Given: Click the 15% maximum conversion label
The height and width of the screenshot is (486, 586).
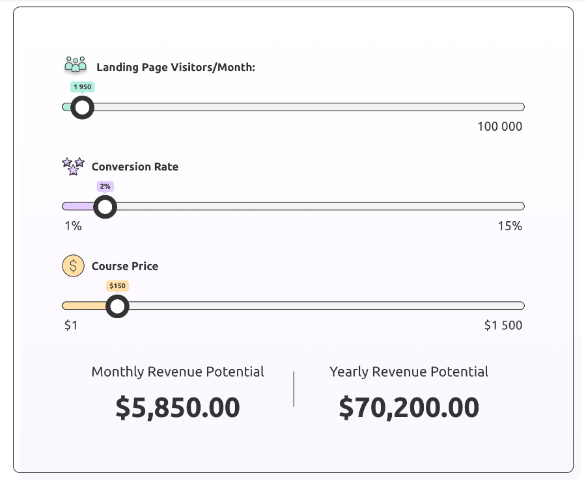Looking at the screenshot, I should click(510, 226).
